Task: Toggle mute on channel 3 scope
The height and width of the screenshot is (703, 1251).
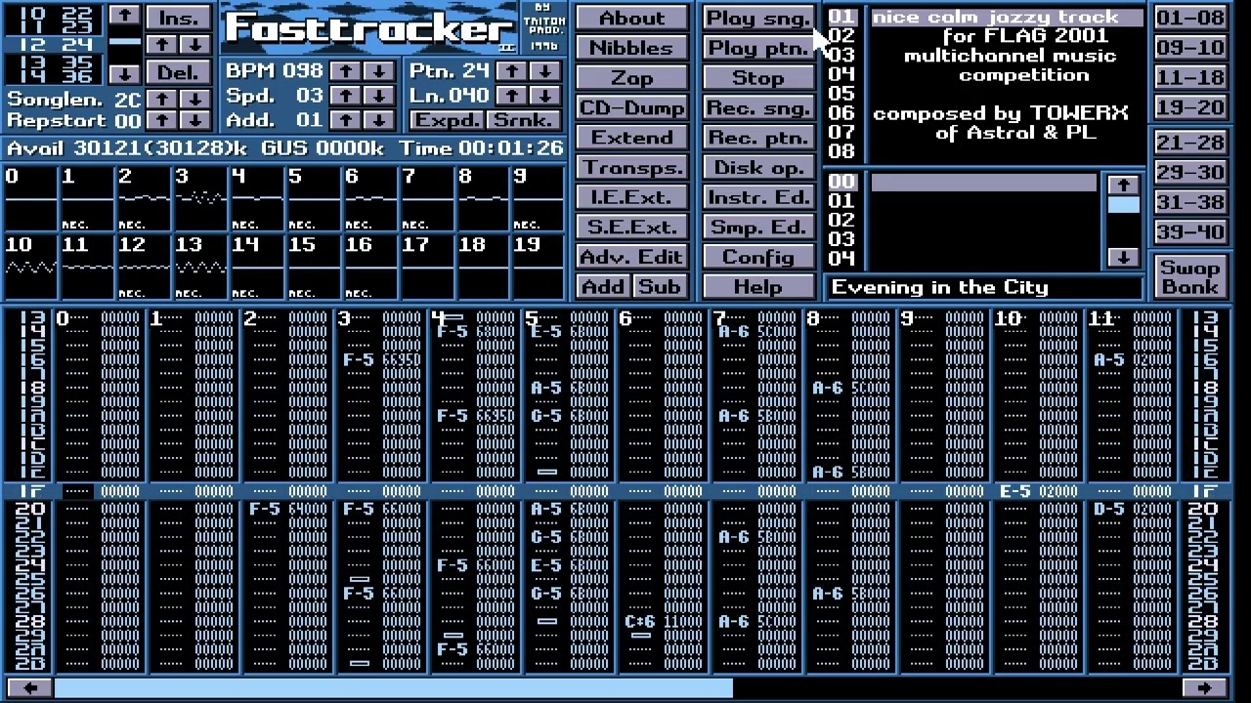Action: tap(200, 199)
